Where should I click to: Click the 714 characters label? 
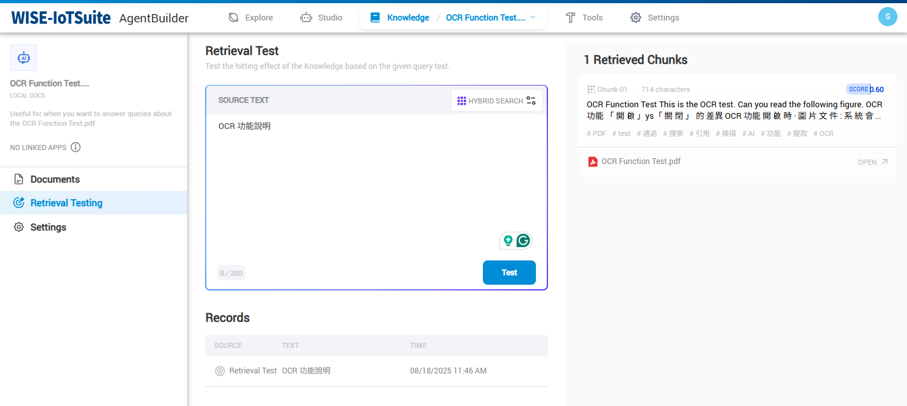click(666, 89)
